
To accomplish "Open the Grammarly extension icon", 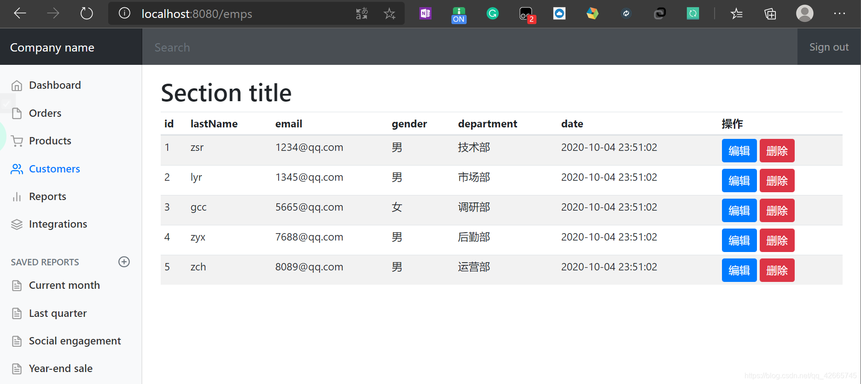I will tap(493, 14).
